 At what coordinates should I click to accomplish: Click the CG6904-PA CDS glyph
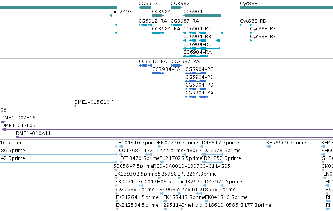pyautogui.click(x=197, y=97)
